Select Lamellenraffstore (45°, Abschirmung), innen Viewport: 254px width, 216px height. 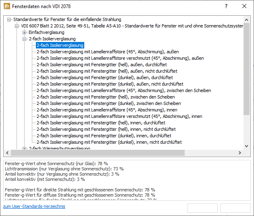(107, 110)
